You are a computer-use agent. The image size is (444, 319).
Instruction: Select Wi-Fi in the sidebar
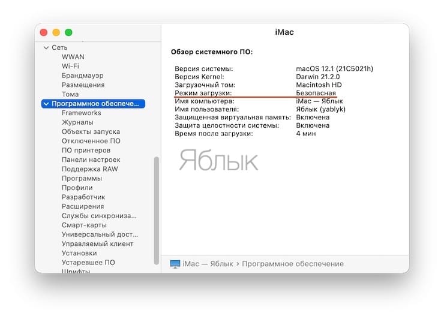tap(70, 66)
